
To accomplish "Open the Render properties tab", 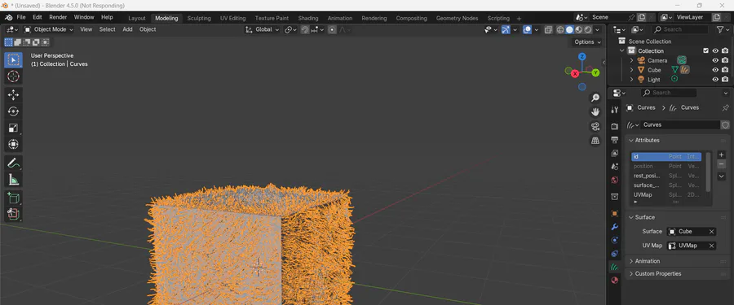I will [x=615, y=126].
